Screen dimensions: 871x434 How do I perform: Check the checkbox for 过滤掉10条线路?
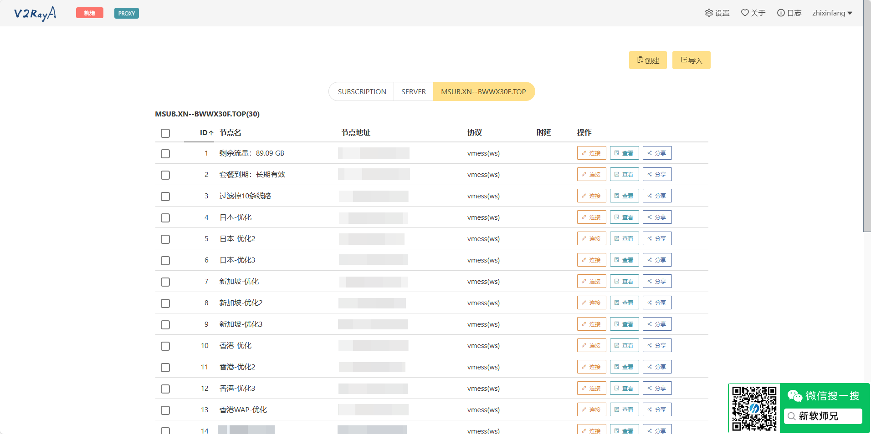click(165, 196)
